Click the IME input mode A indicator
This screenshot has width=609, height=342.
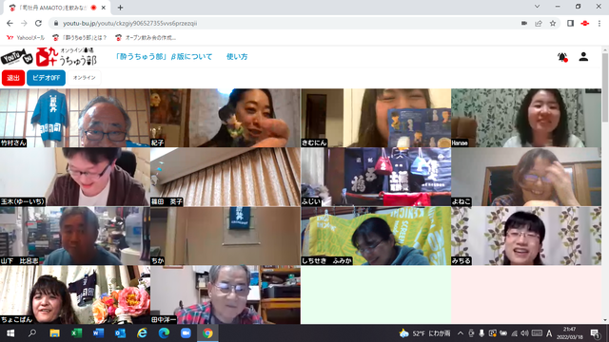pyautogui.click(x=549, y=333)
